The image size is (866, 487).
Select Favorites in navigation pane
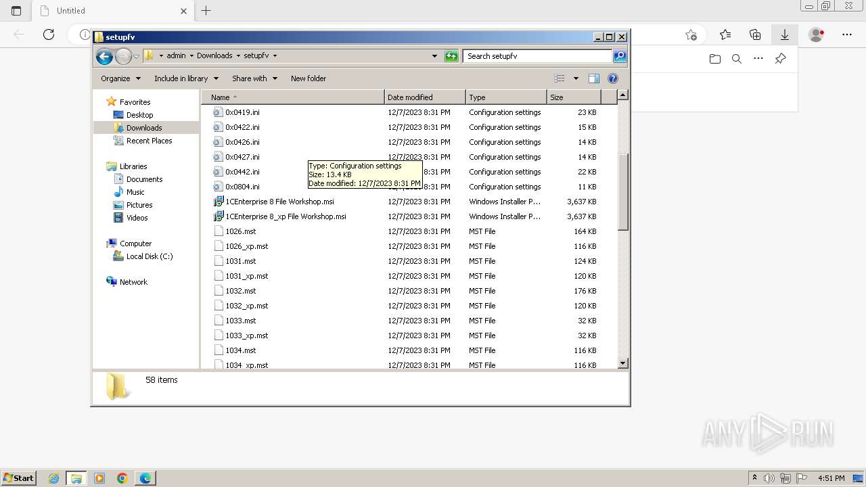135,102
